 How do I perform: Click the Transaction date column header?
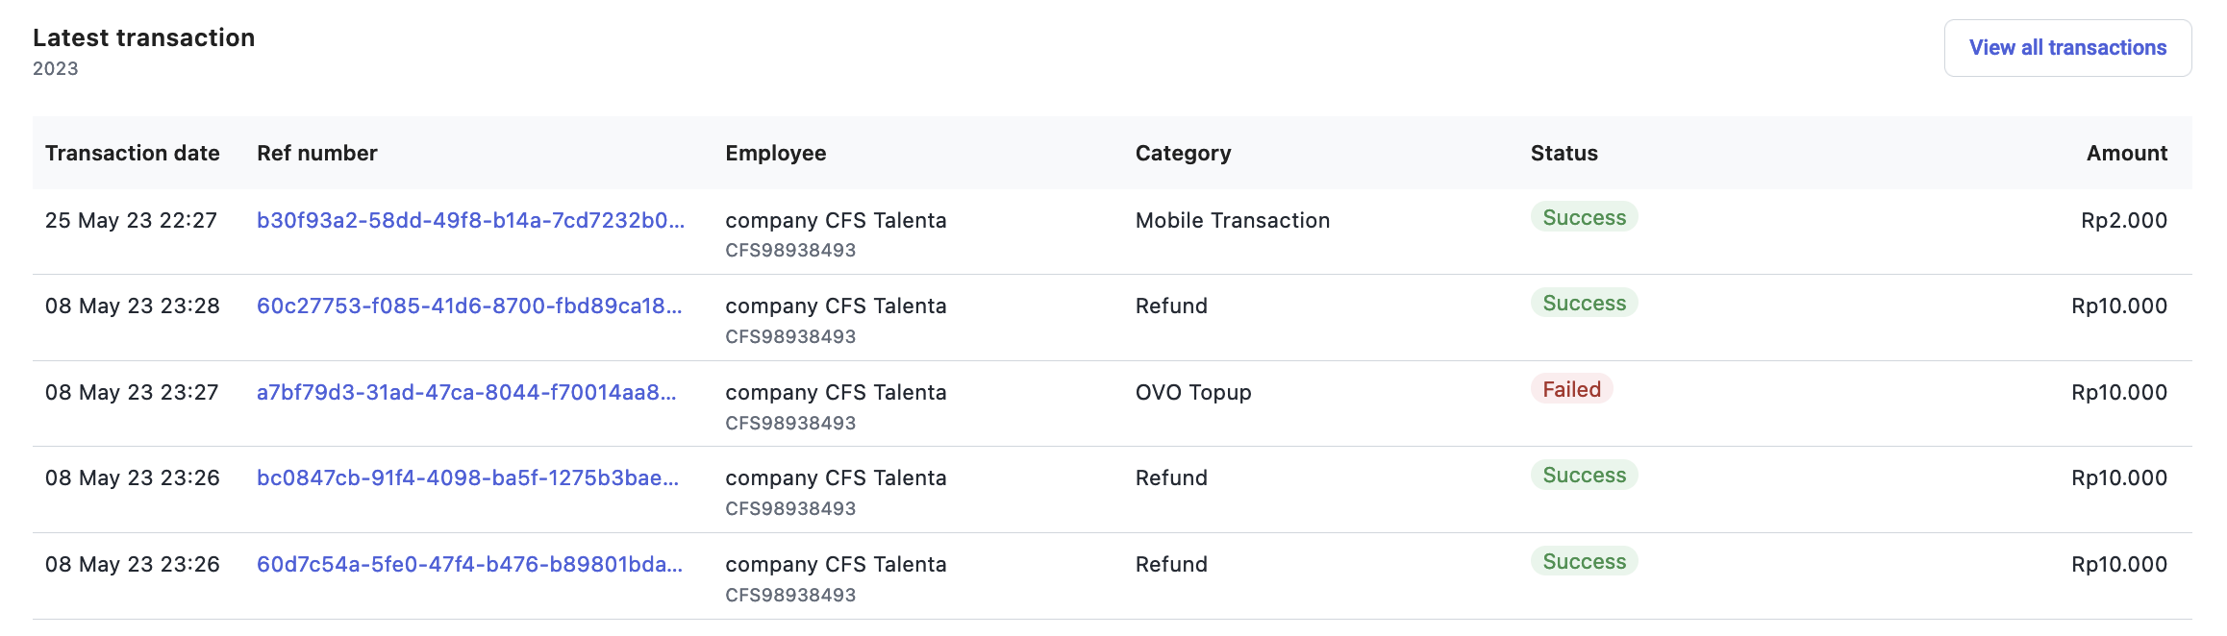(x=133, y=153)
